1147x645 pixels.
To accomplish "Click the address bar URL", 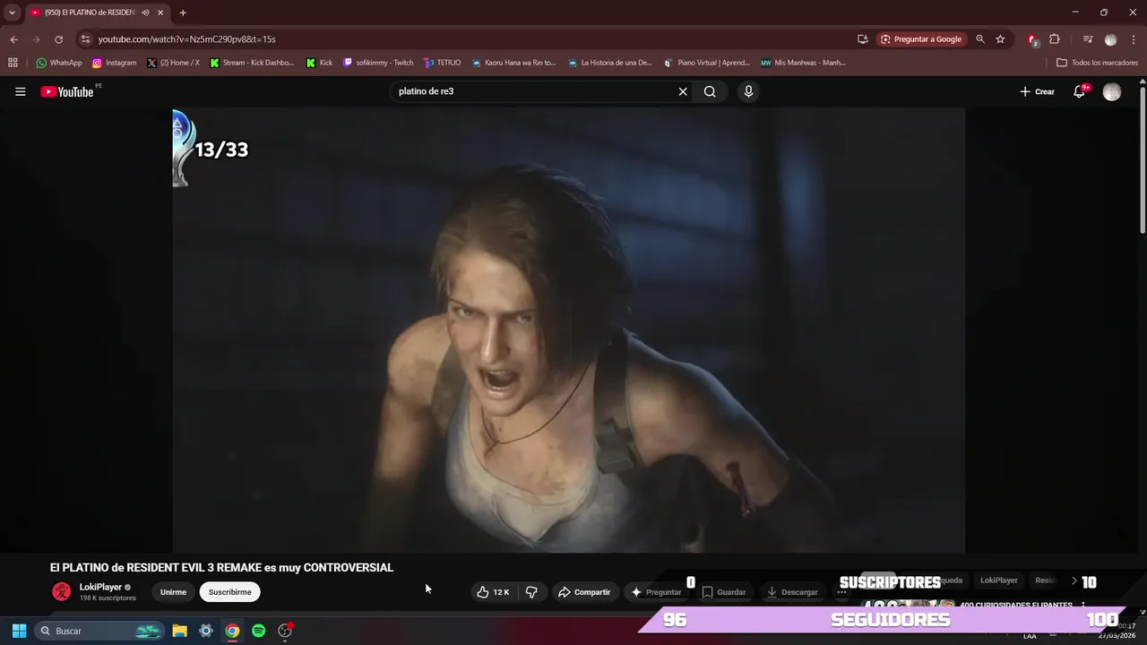I will click(186, 39).
